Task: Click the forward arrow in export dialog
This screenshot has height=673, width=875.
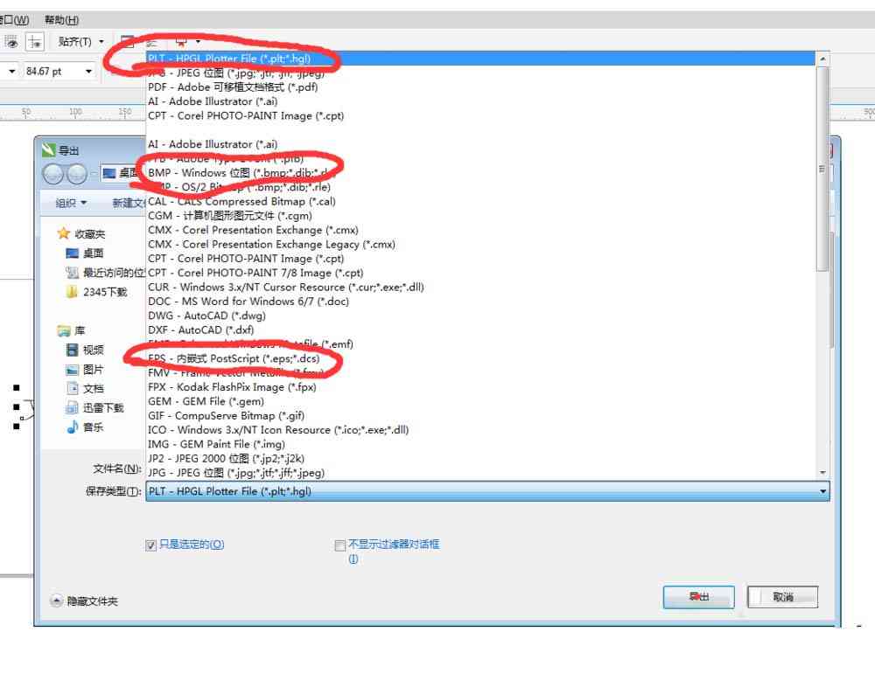Action: tap(76, 175)
